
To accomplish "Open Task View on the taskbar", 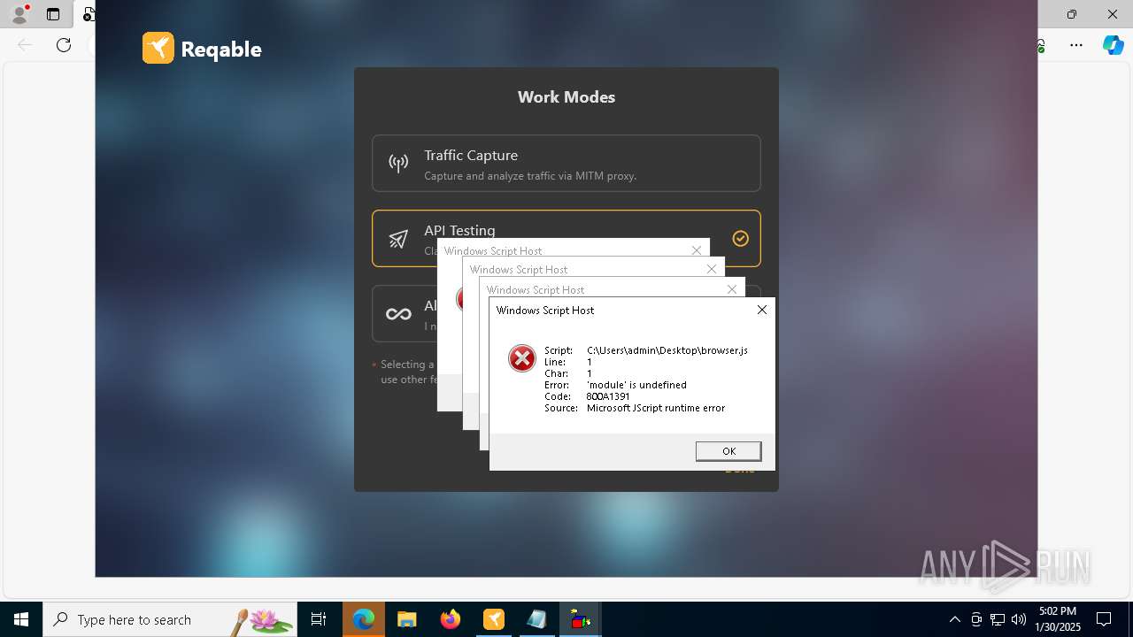I will [319, 619].
